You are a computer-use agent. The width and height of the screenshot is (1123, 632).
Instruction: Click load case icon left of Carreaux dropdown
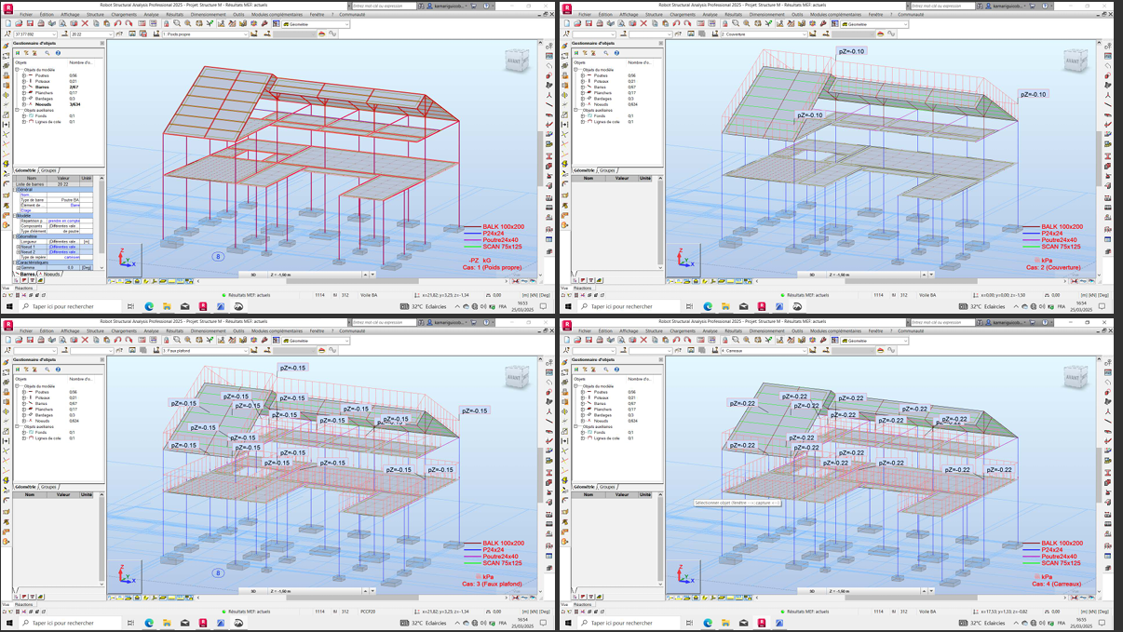point(715,351)
